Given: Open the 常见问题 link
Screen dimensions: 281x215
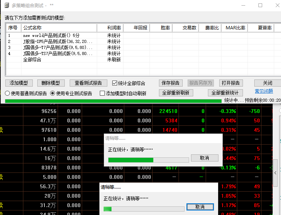Looking at the screenshot, I should [x=264, y=91].
